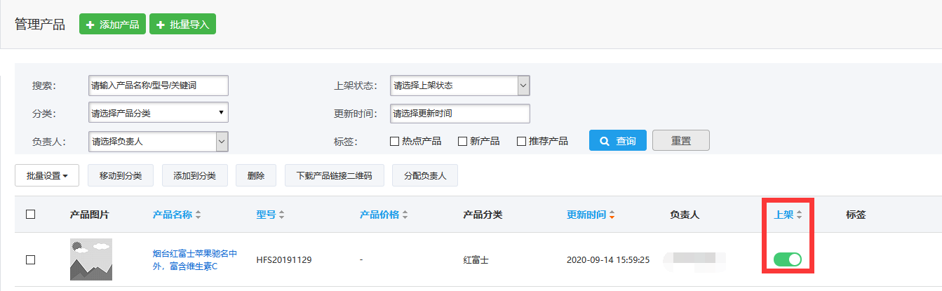Click the sort arrows next to 上架 header
This screenshot has width=942, height=291.
coord(799,215)
